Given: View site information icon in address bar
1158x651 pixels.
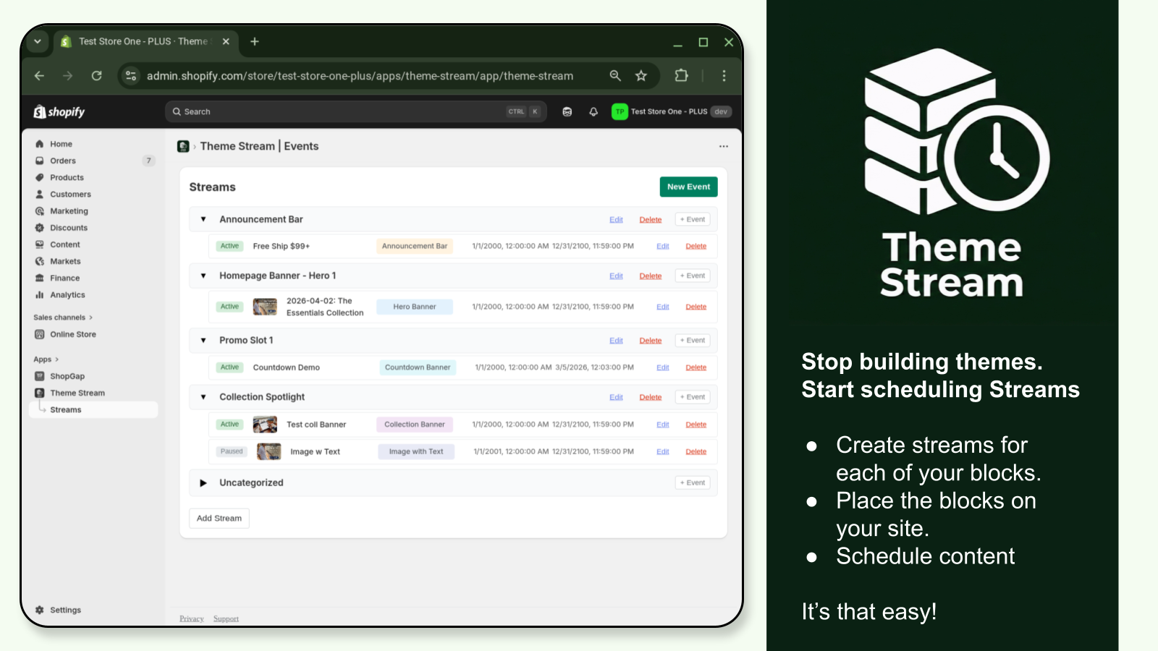Looking at the screenshot, I should 131,76.
